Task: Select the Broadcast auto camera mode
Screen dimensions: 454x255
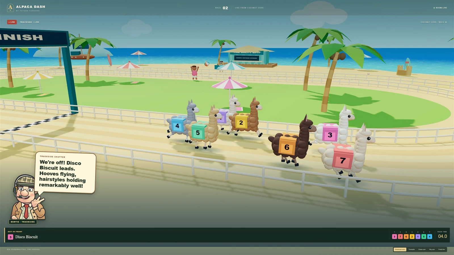Action: (400, 249)
